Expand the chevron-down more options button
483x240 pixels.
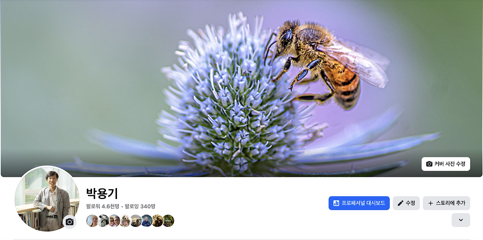(x=461, y=220)
